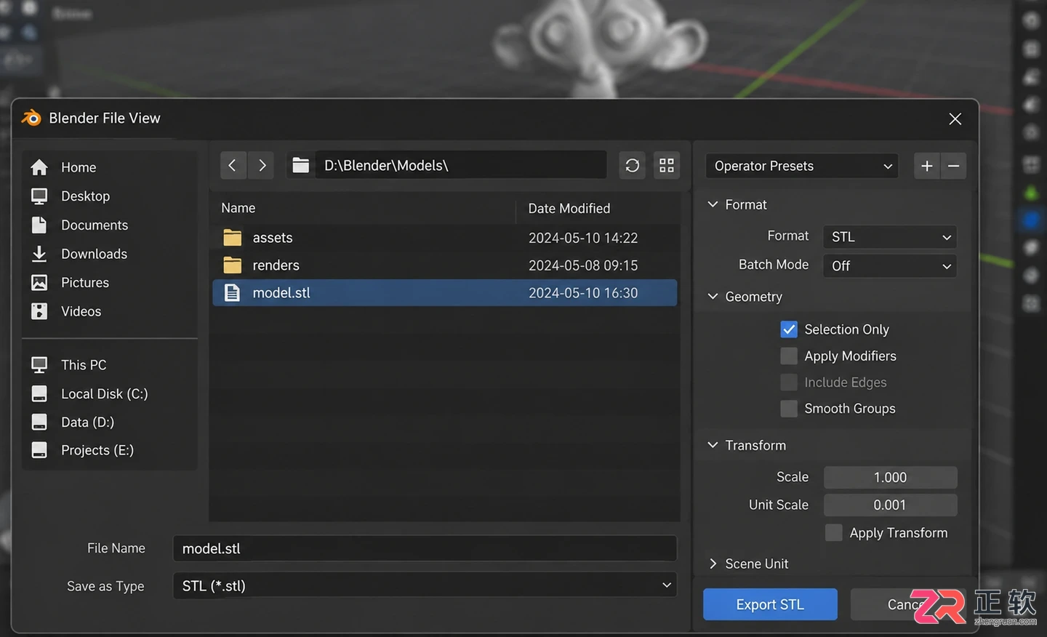Enable Apply Modifiers option

pos(789,356)
